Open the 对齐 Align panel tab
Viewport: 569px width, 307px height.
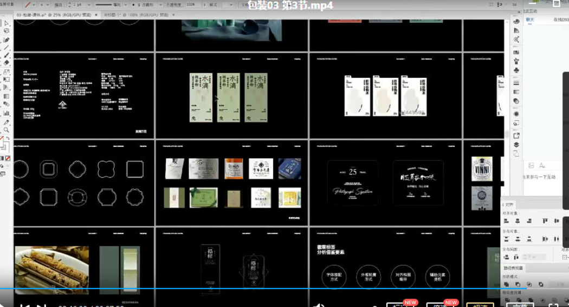pyautogui.click(x=509, y=205)
